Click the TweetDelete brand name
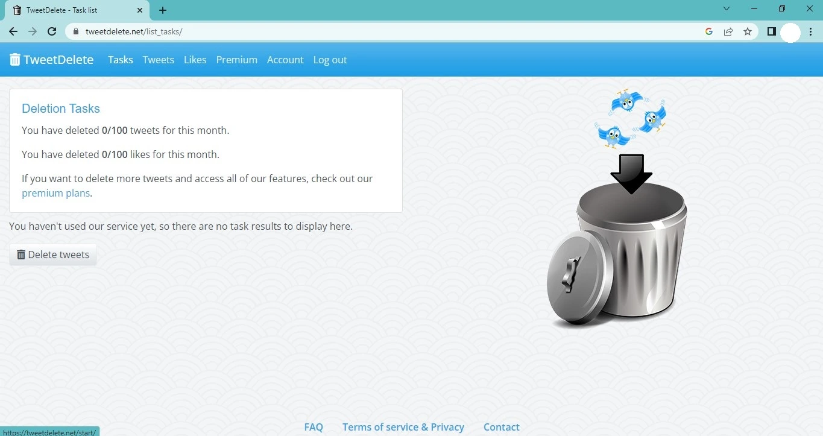This screenshot has height=436, width=823. [x=58, y=60]
